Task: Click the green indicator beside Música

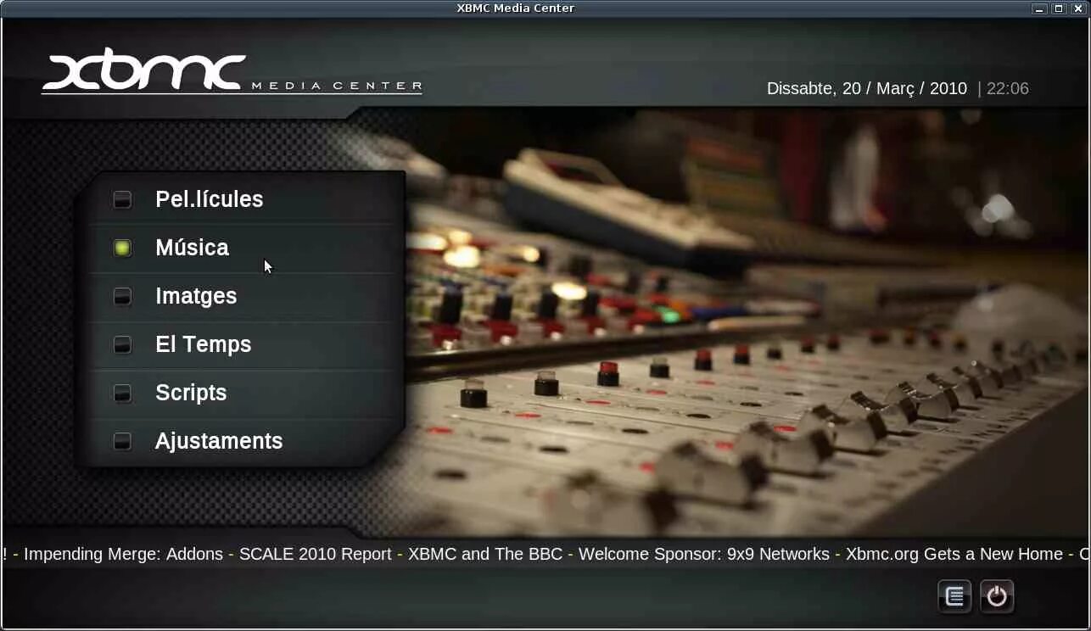Action: click(x=123, y=248)
